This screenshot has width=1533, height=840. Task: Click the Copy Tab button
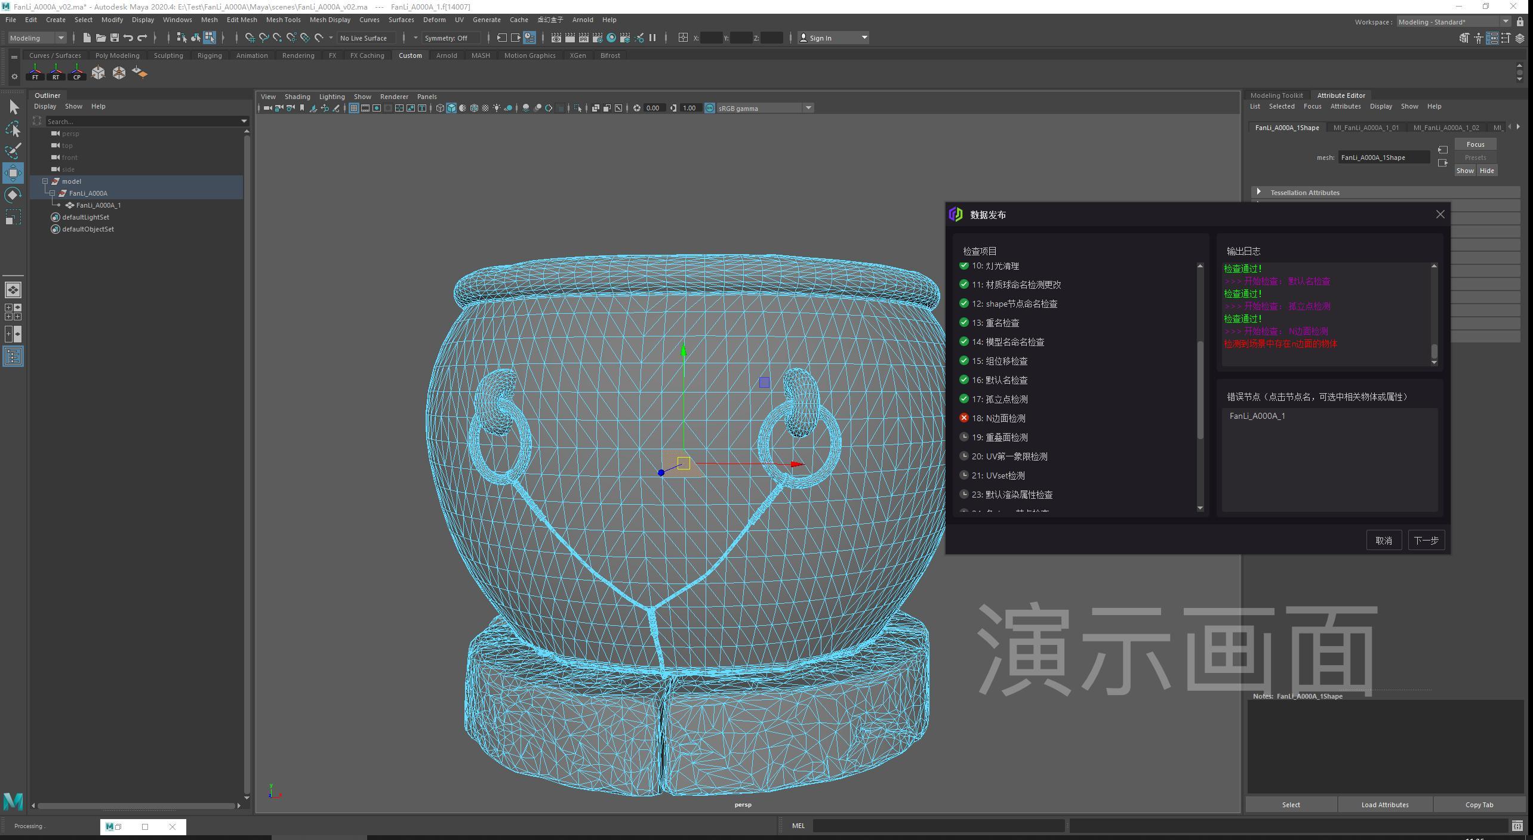[1479, 805]
